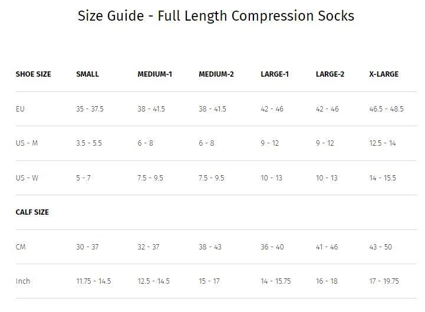Image resolution: width=425 pixels, height=312 pixels.
Task: Click the calf inch value 11.75 - 14.5
Action: tap(93, 281)
